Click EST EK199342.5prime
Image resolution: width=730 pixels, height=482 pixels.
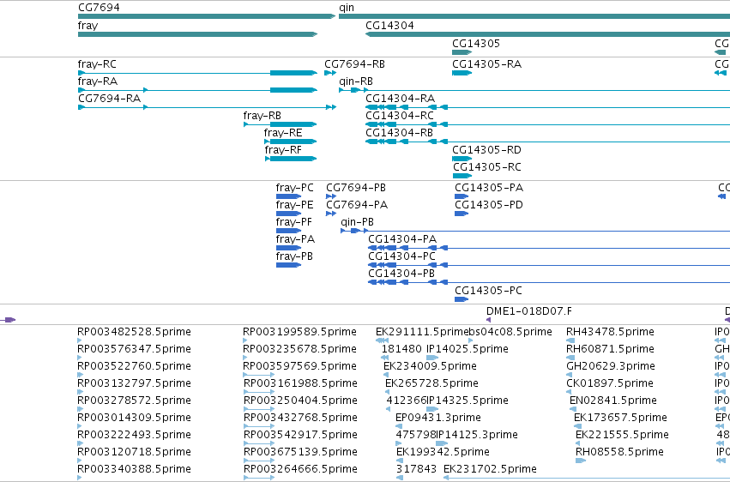coord(443,452)
